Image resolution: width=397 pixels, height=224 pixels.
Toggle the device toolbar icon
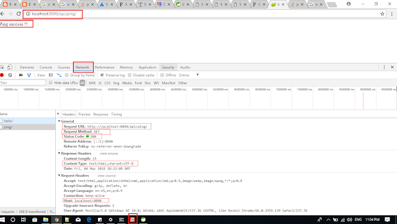coord(9,67)
